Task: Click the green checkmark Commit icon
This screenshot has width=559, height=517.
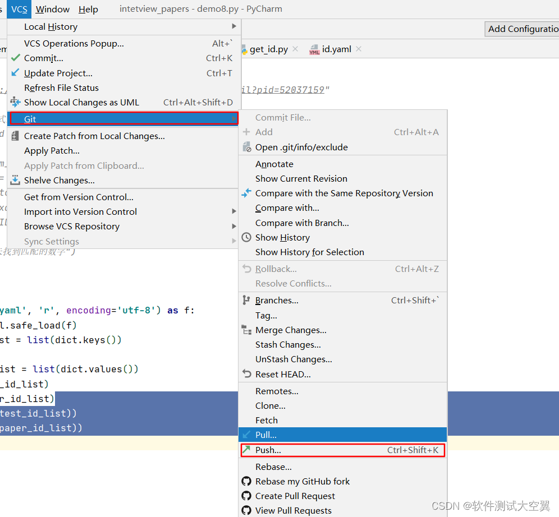Action: tap(15, 58)
